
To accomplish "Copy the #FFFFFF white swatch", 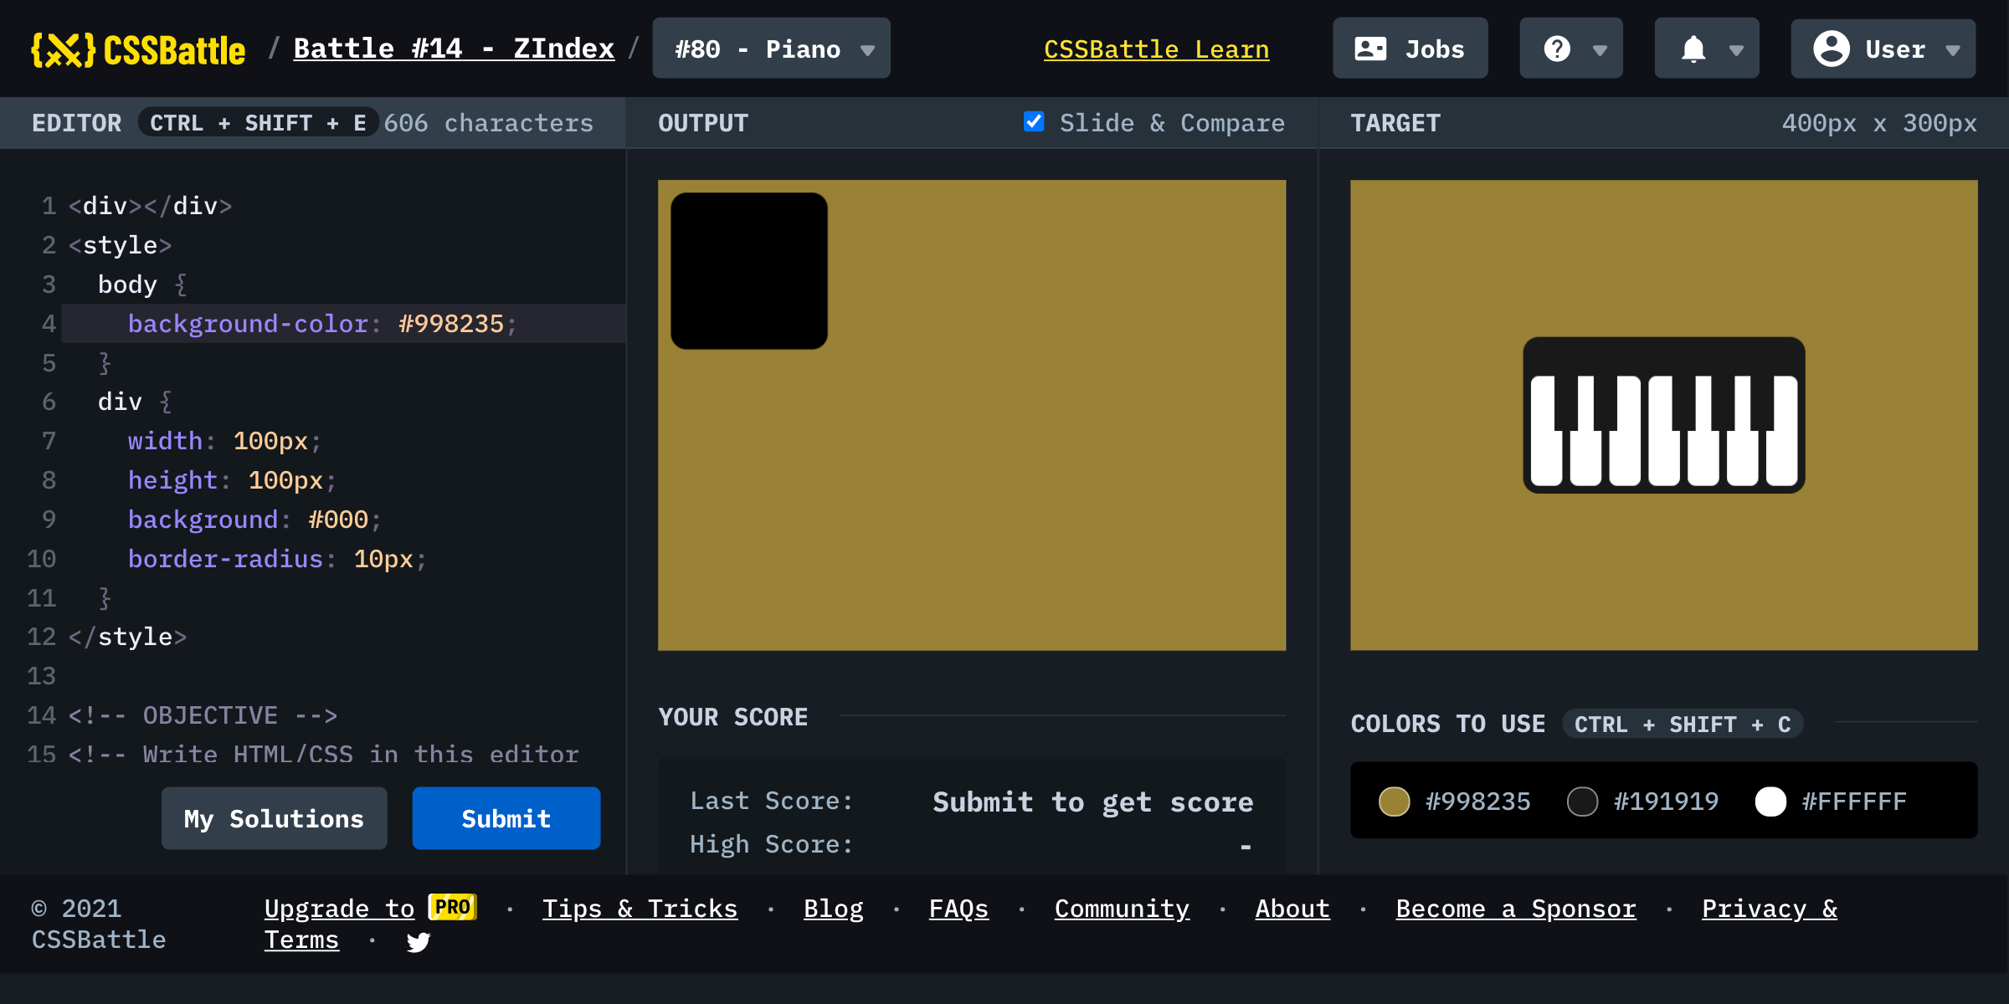I will click(1770, 802).
